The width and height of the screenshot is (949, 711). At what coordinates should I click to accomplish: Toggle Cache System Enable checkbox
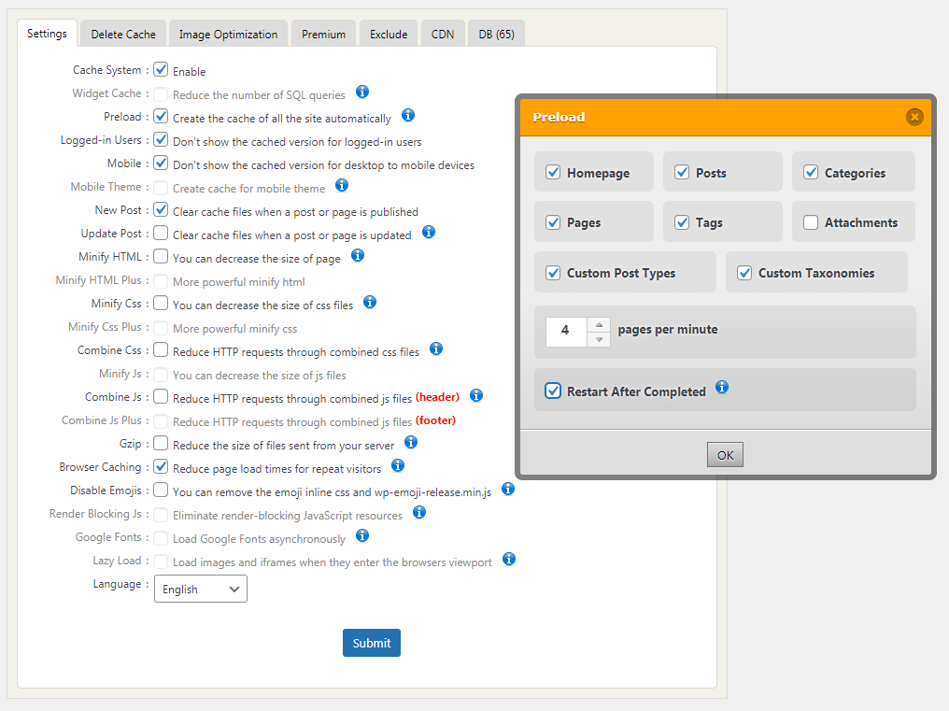click(161, 70)
